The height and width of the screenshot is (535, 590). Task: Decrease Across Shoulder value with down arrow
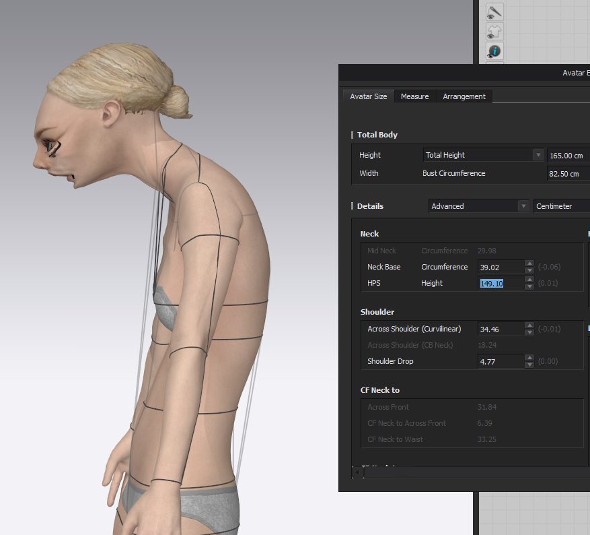(x=529, y=333)
